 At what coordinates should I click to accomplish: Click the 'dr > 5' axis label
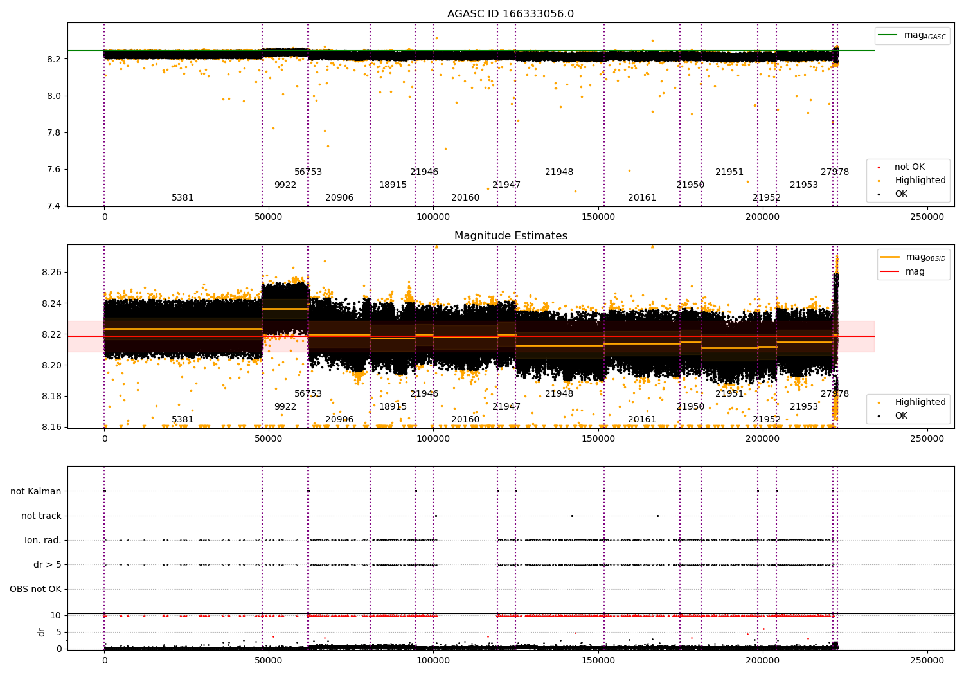pos(48,564)
